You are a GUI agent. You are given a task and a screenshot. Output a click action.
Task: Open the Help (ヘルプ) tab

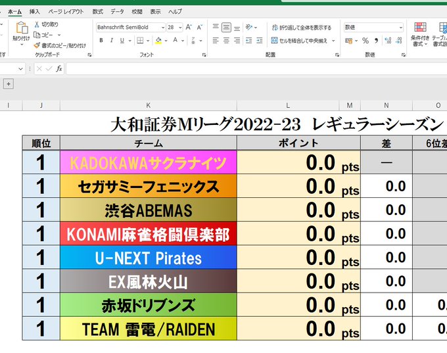(175, 12)
